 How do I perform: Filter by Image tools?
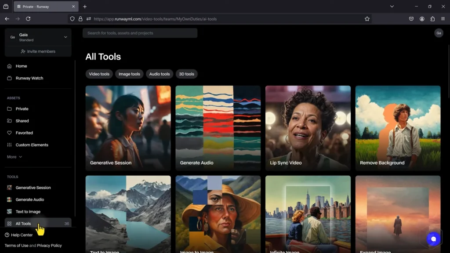pyautogui.click(x=130, y=74)
